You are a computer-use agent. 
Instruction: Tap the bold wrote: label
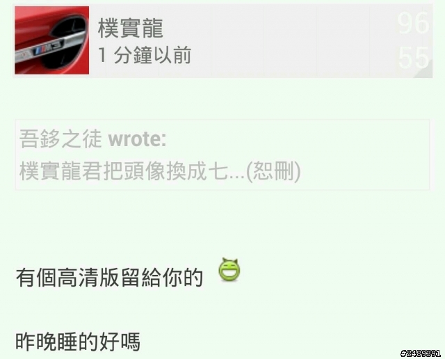click(x=138, y=139)
